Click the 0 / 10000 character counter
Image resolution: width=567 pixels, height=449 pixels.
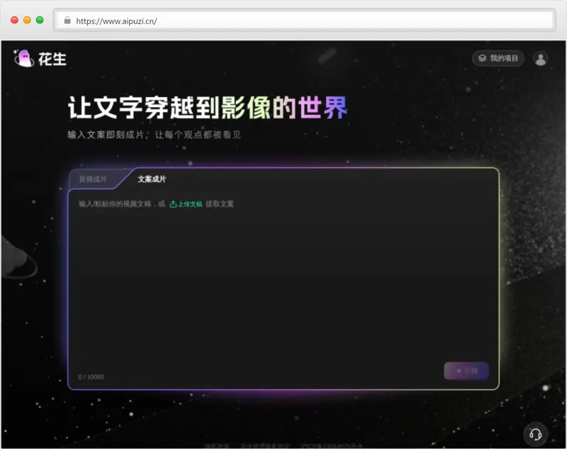[x=91, y=377]
